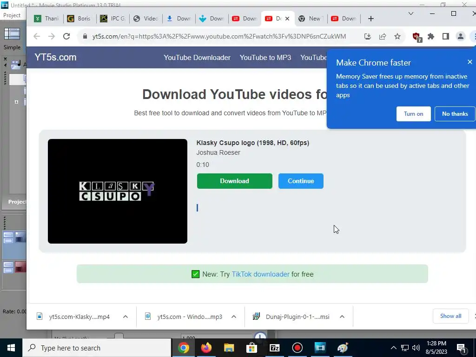This screenshot has width=476, height=357.
Task: Click the Joshua Roeser channel name
Action: pyautogui.click(x=218, y=152)
